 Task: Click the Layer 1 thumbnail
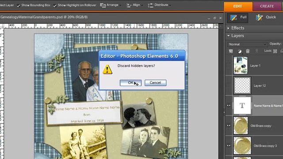click(x=241, y=65)
